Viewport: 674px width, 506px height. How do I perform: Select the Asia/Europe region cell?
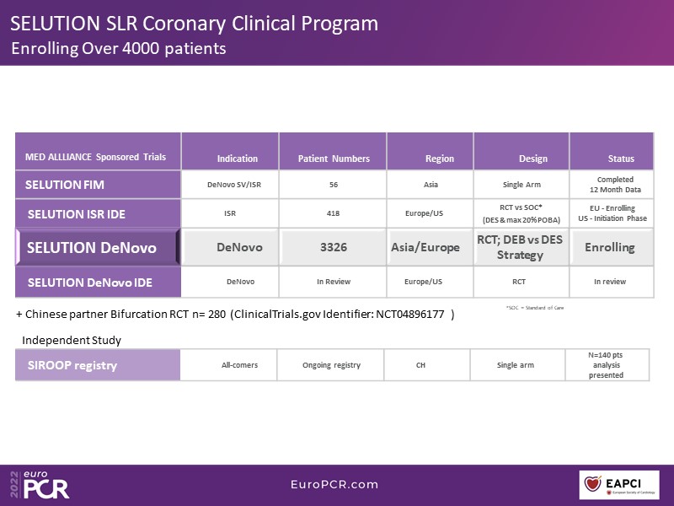tap(425, 248)
